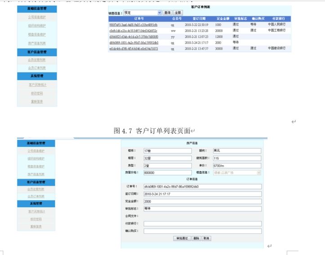The height and width of the screenshot is (255, 325).
Task: Click 系统管理 header in order-list page sidebar
Action: pos(37,76)
